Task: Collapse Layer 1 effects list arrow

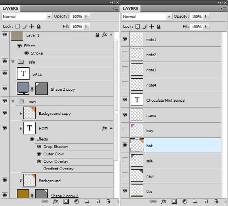Action: click(x=111, y=35)
